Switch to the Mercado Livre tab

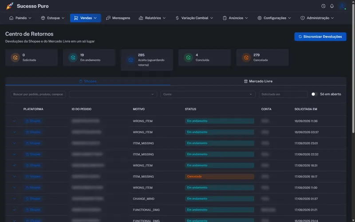258,81
